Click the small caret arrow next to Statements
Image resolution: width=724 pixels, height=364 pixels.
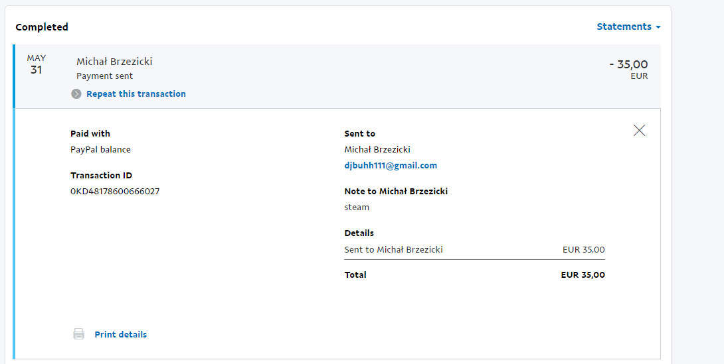658,27
